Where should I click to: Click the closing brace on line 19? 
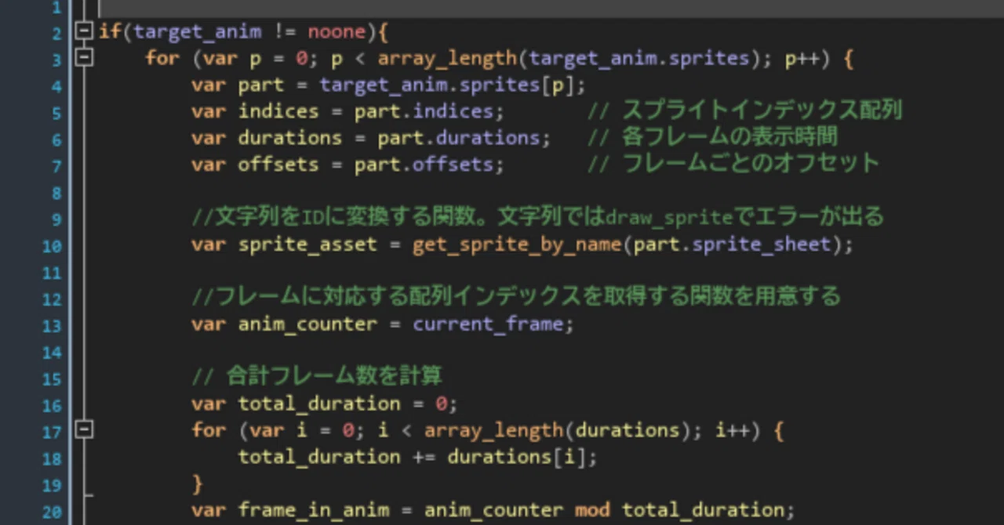pyautogui.click(x=198, y=484)
